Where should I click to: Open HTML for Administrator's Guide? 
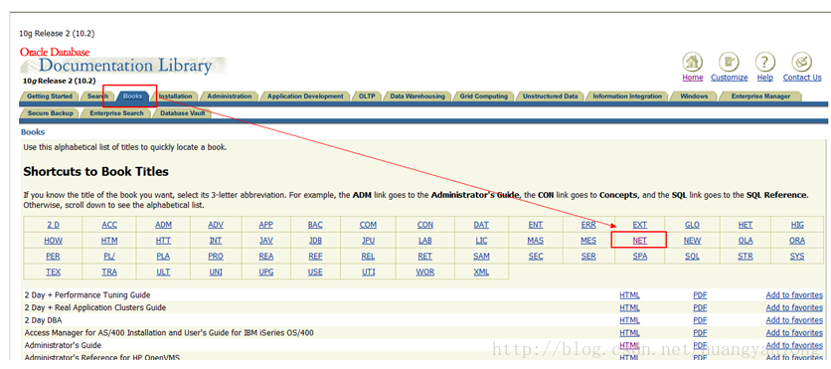[629, 345]
